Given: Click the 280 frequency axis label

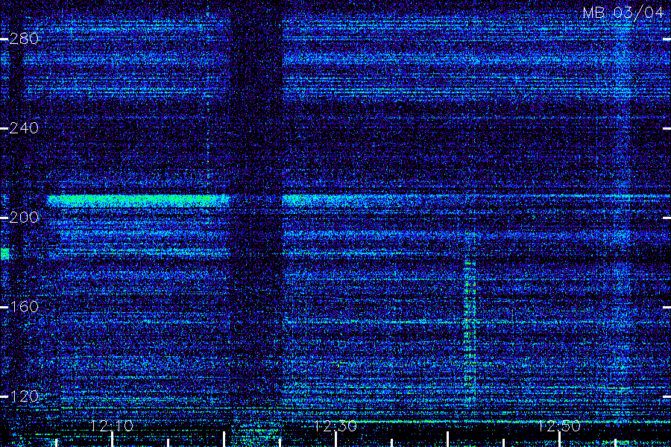Looking at the screenshot, I should click(24, 39).
